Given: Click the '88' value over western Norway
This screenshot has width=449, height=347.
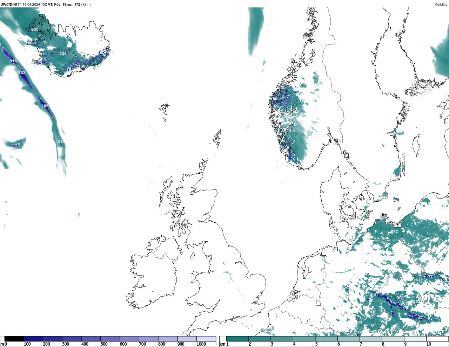Looking at the screenshot, I should point(275,99).
